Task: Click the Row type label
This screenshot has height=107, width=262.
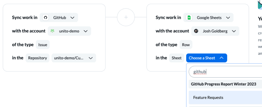Action: click(x=186, y=45)
